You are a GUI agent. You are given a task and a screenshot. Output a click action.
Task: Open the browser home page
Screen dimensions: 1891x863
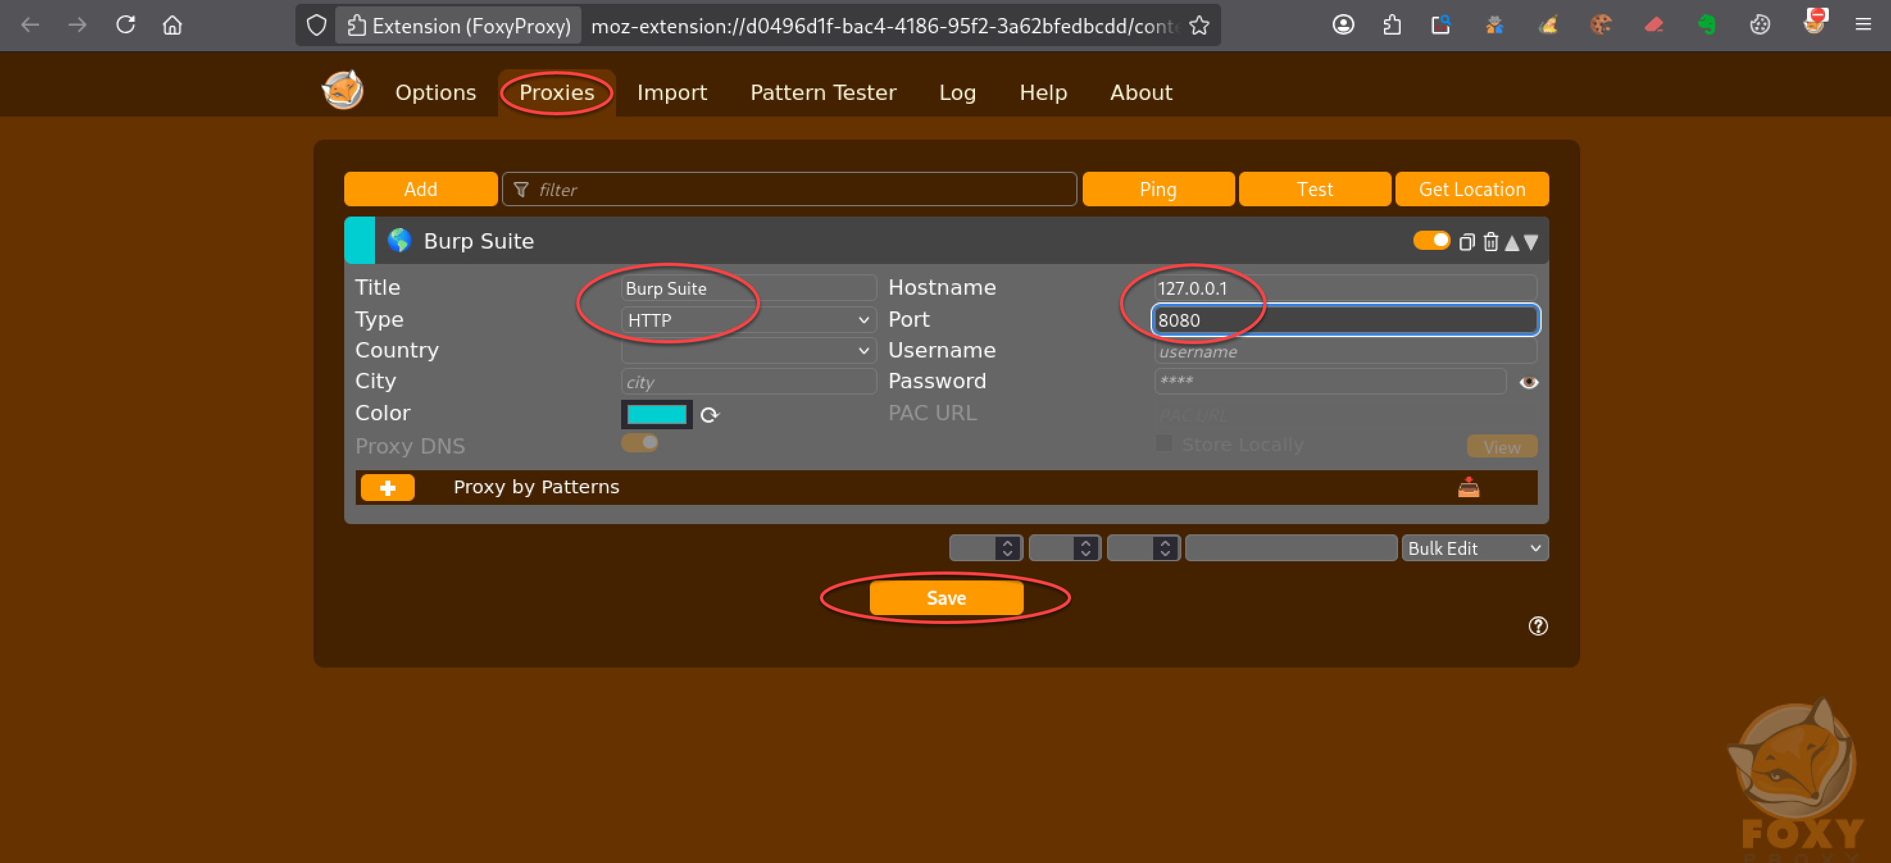[172, 25]
